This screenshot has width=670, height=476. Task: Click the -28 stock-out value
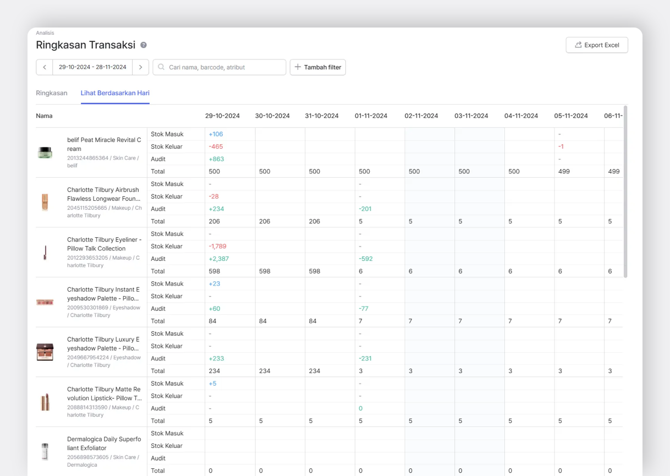(214, 196)
